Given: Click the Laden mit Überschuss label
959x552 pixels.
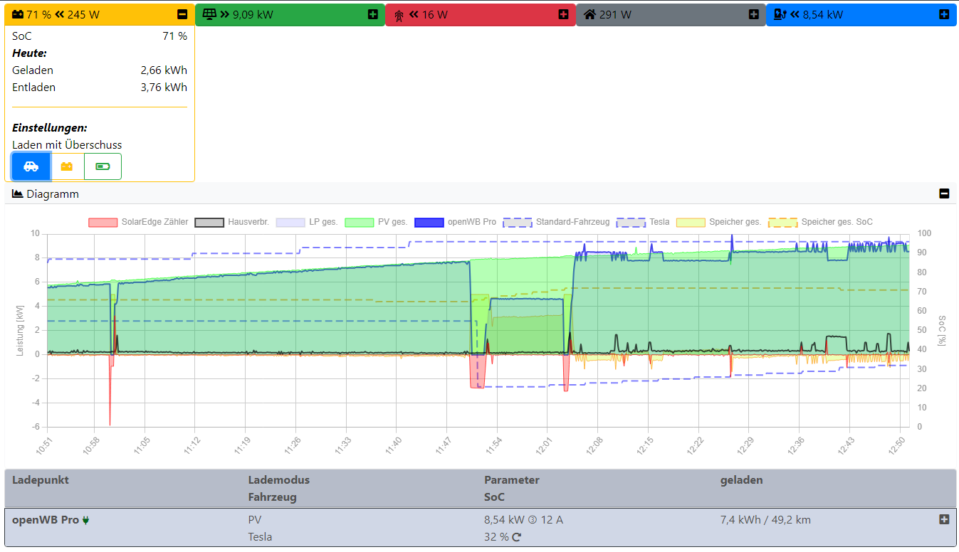Looking at the screenshot, I should [x=67, y=144].
